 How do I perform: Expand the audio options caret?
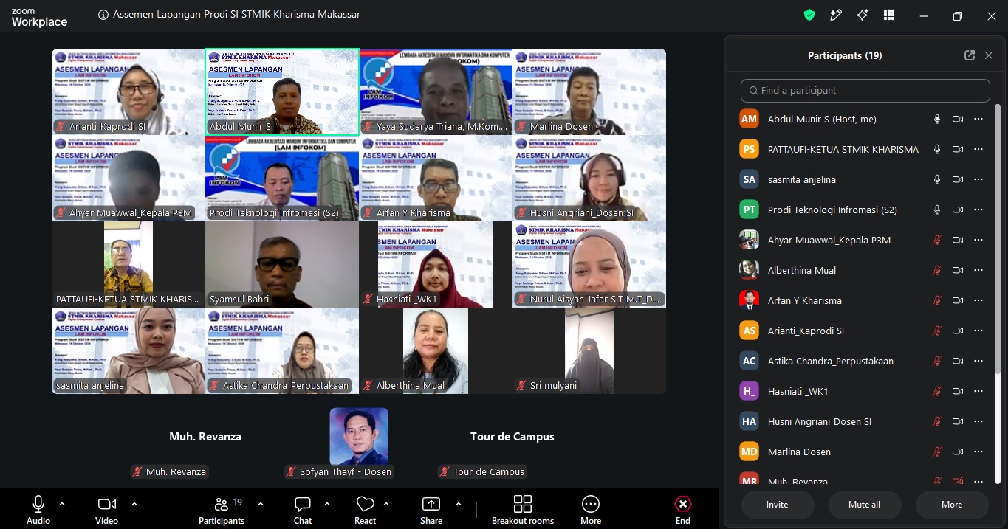[62, 504]
